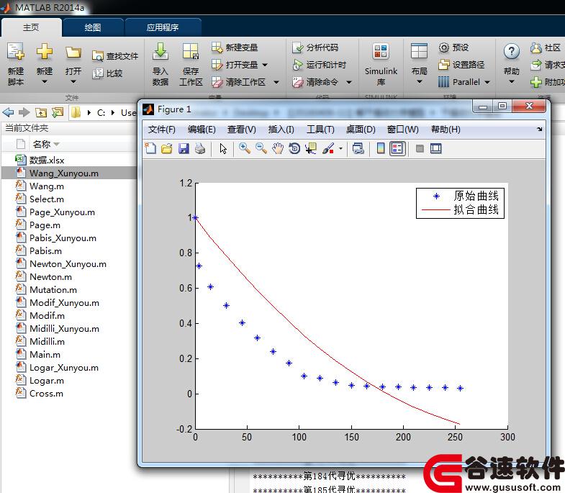
Task: Click Analyze Code 分析代码 button
Action: (x=315, y=48)
